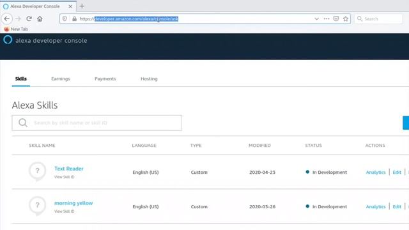
Task: Click the Alexa ring logo in header
Action: coord(8,40)
